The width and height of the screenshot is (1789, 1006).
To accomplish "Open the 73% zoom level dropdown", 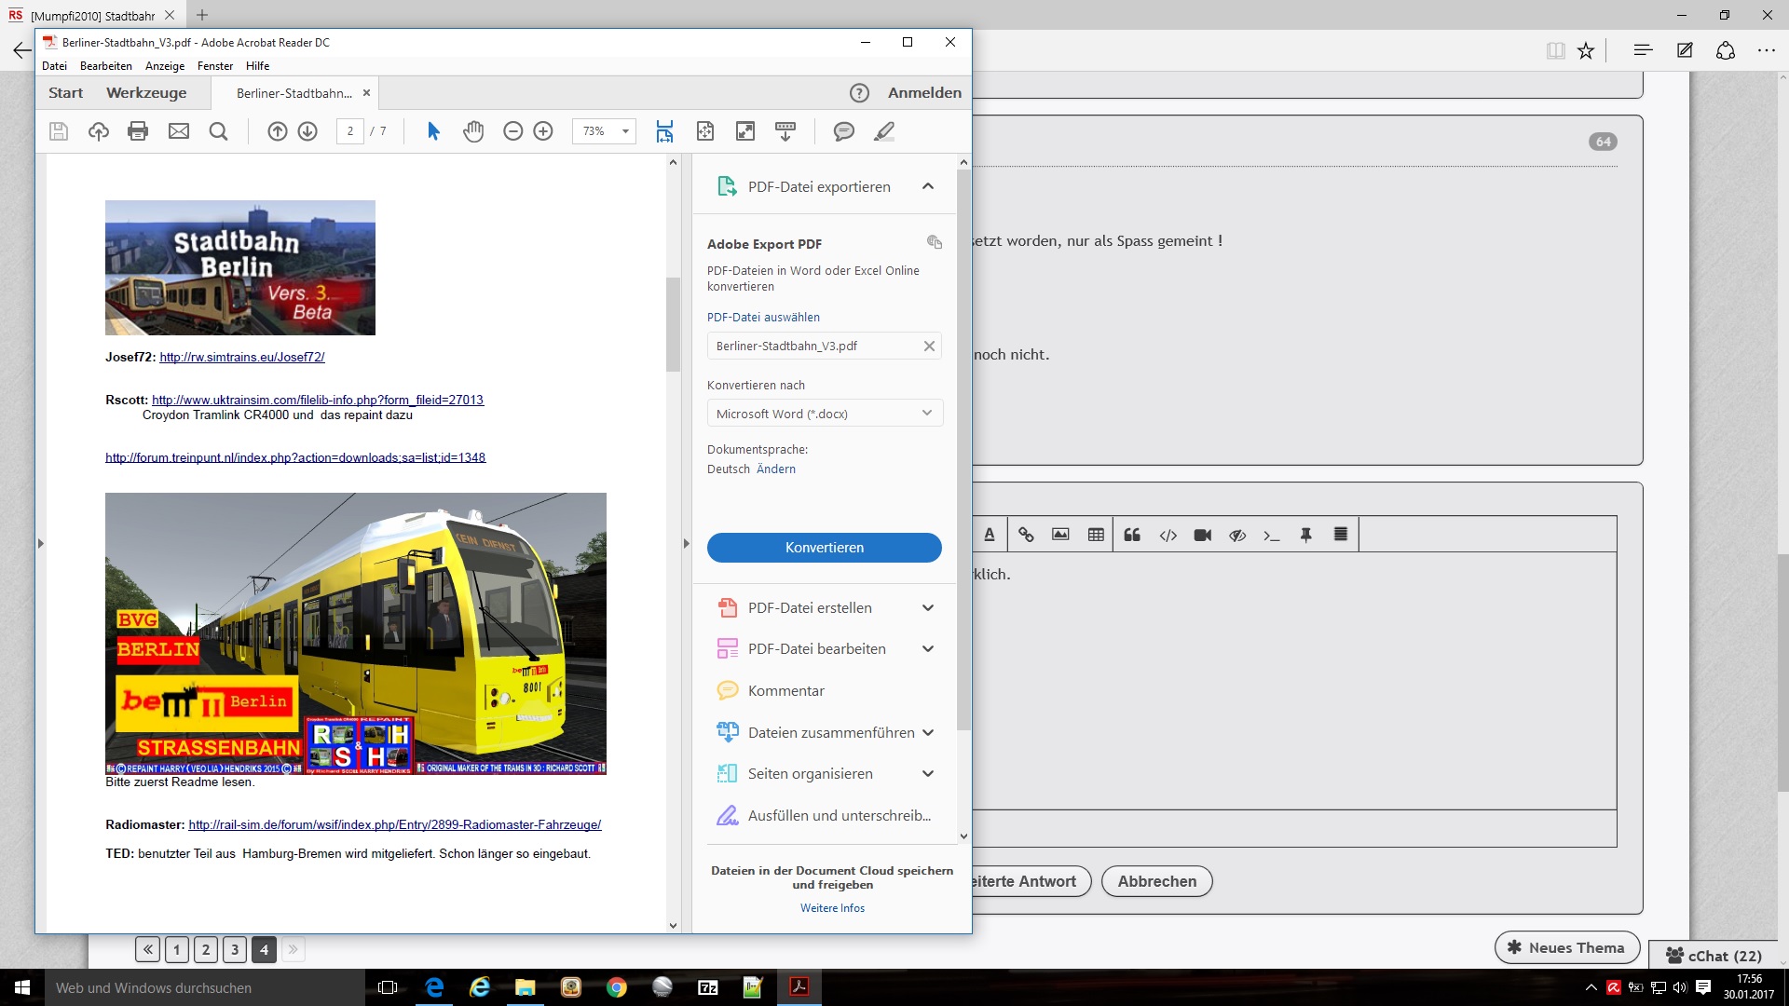I will click(605, 131).
